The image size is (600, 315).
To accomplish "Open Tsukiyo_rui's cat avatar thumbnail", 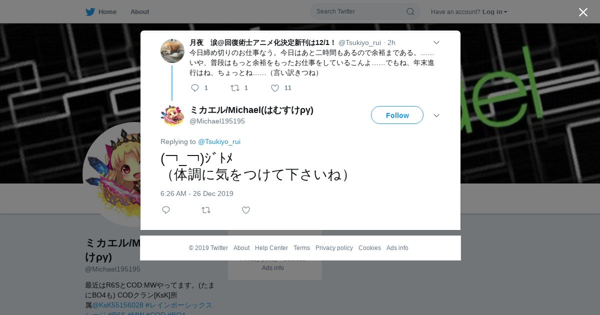I will [x=172, y=51].
